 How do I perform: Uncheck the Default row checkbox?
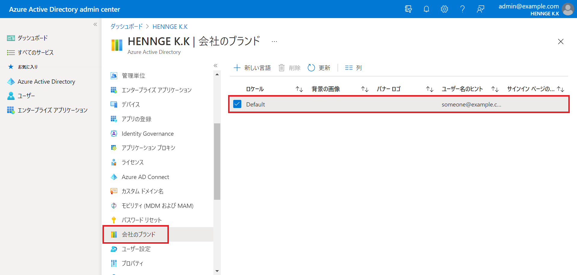point(237,104)
